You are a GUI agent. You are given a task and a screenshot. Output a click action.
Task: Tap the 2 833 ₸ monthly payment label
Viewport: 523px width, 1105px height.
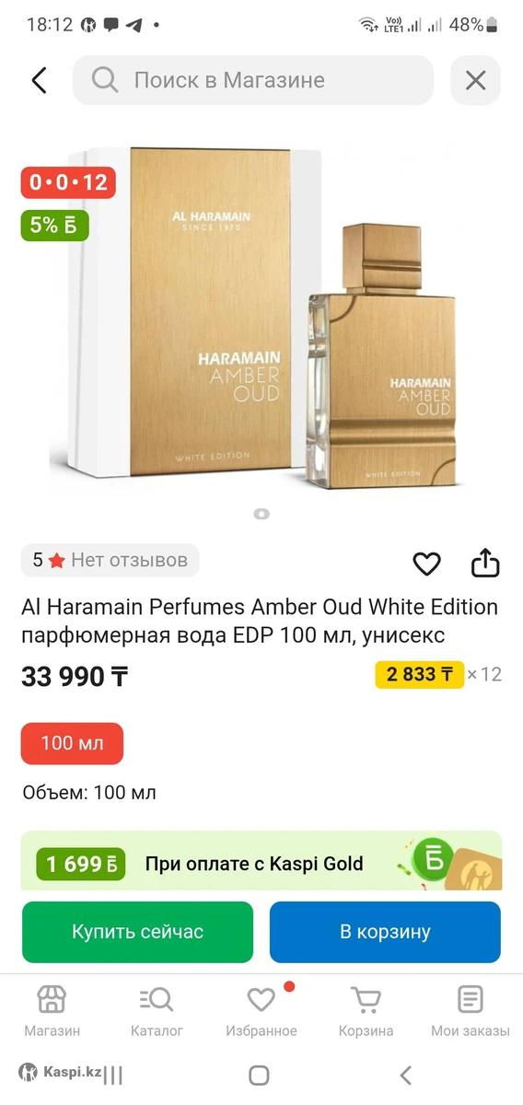(419, 674)
